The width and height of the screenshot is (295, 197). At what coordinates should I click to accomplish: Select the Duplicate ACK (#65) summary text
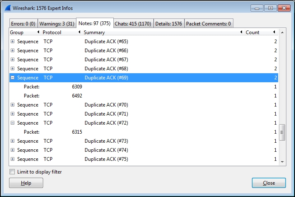pos(106,42)
